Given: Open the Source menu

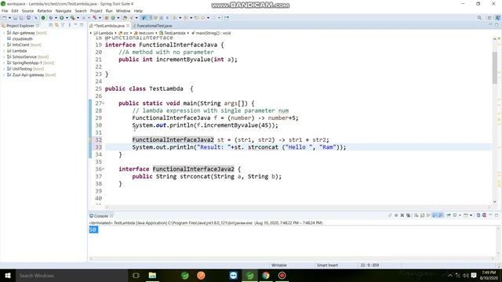Looking at the screenshot, I should pyautogui.click(x=27, y=11).
